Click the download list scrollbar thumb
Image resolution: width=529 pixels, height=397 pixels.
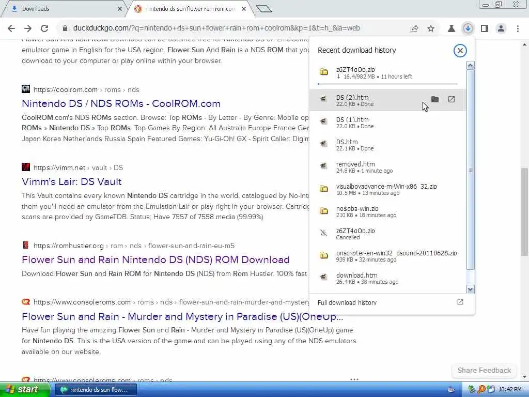(x=470, y=170)
